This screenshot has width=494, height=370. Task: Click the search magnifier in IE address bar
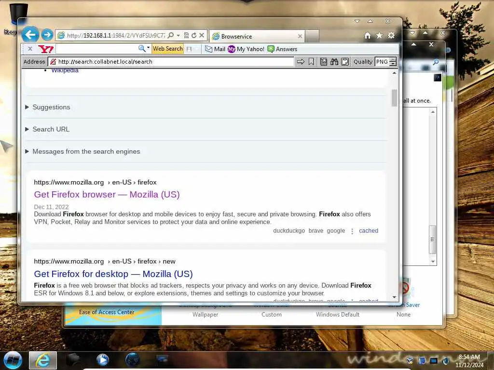tap(170, 35)
